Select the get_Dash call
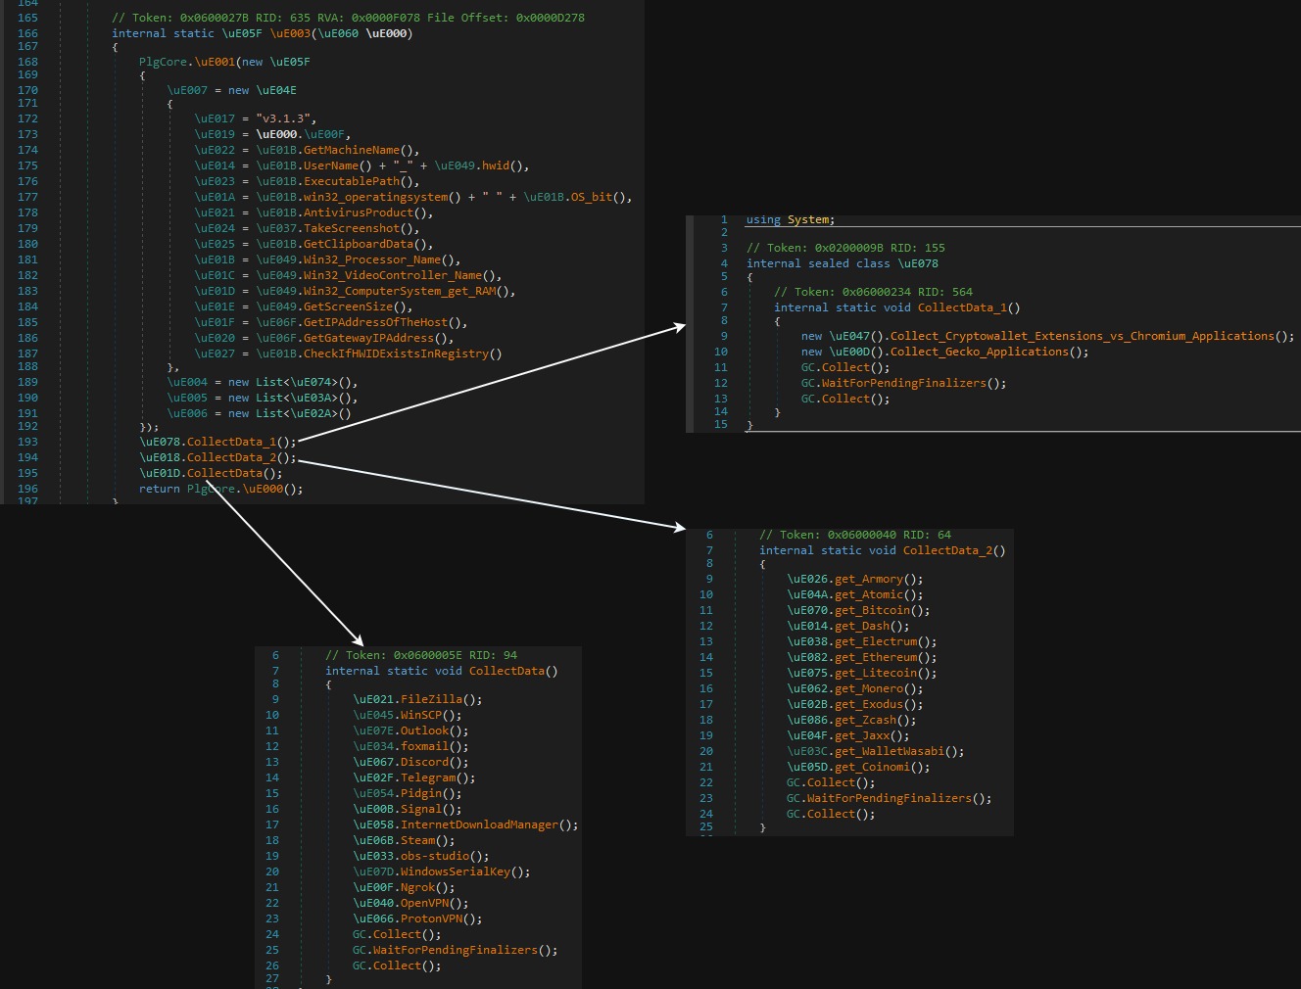Image resolution: width=1301 pixels, height=989 pixels. 862,626
